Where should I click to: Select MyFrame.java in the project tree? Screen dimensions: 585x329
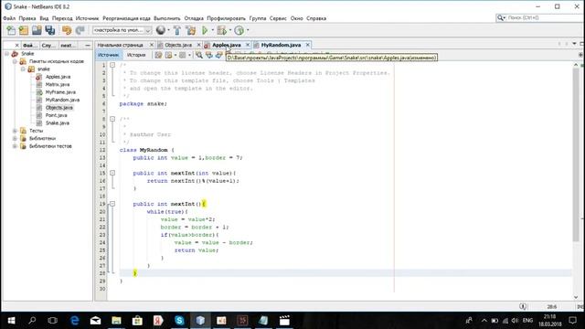(x=60, y=92)
